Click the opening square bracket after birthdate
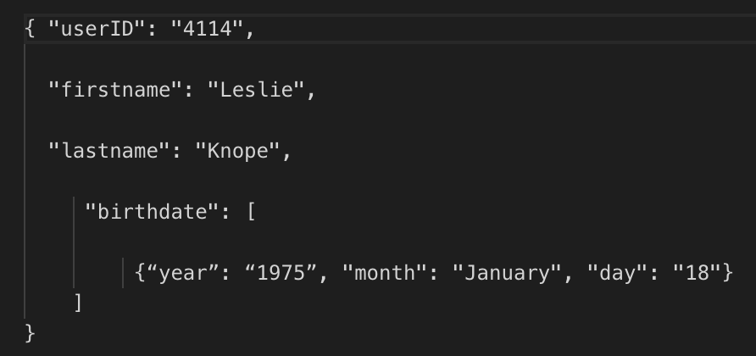Screen dimensions: 756x356 (250, 212)
